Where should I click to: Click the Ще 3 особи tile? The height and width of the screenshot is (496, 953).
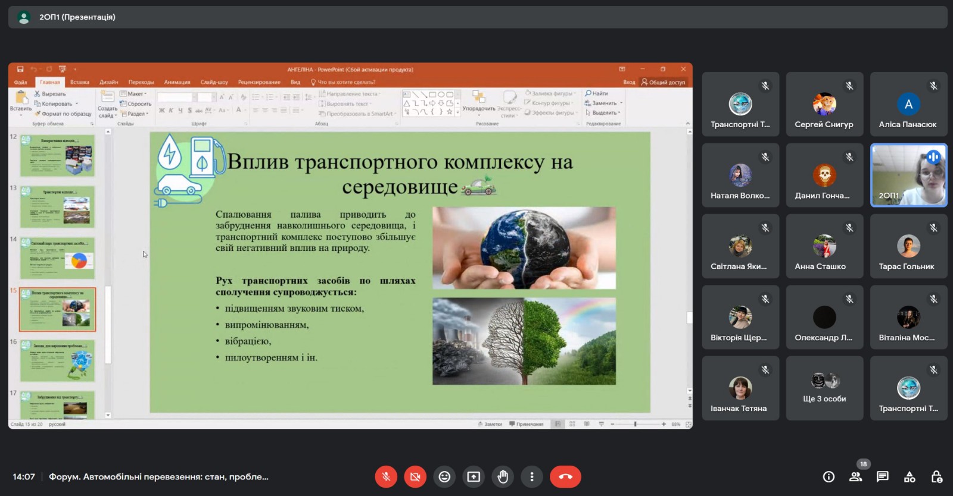(824, 388)
